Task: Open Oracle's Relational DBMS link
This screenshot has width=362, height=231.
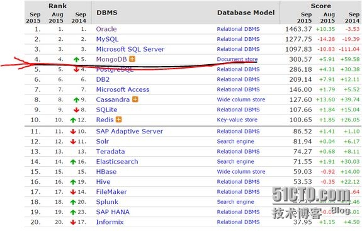Action: coord(238,29)
